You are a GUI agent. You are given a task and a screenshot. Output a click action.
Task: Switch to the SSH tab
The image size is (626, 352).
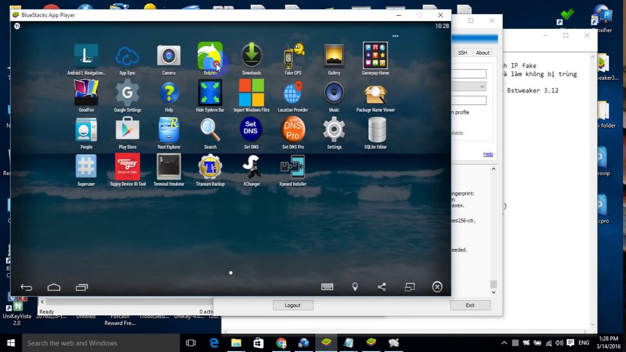click(462, 53)
